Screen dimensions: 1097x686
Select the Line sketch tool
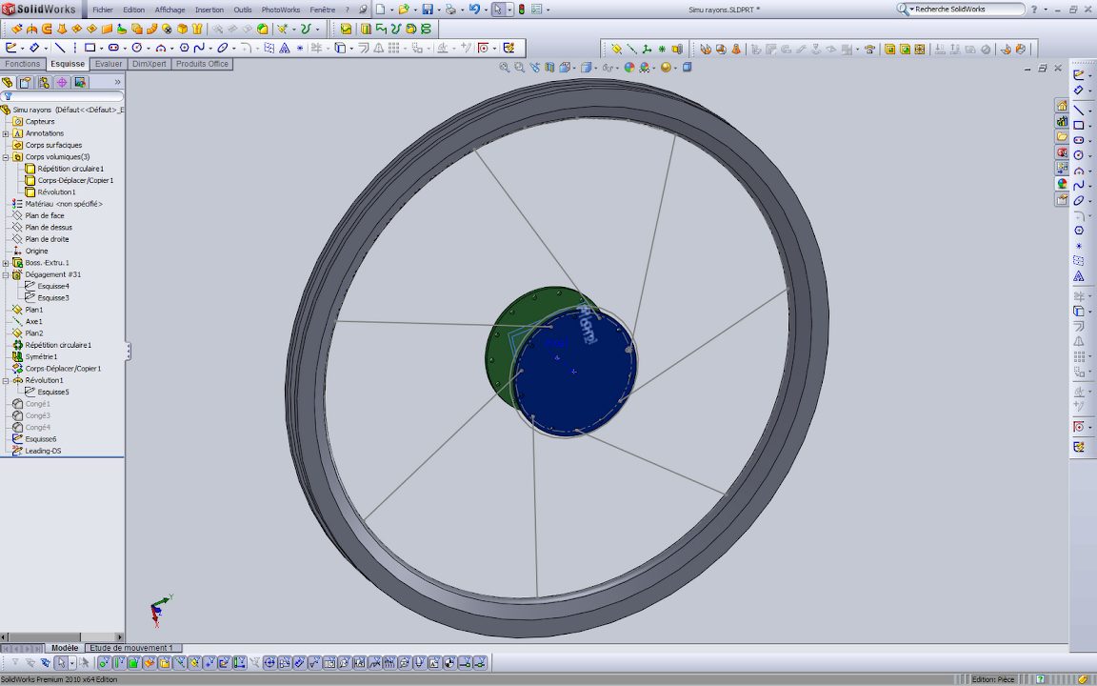point(60,48)
